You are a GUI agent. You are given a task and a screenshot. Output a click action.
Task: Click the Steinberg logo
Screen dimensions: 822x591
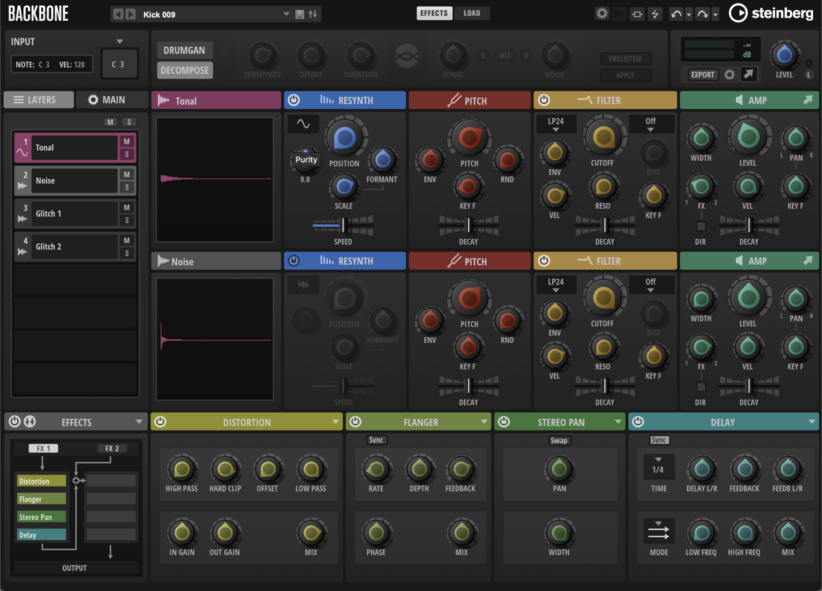[770, 13]
